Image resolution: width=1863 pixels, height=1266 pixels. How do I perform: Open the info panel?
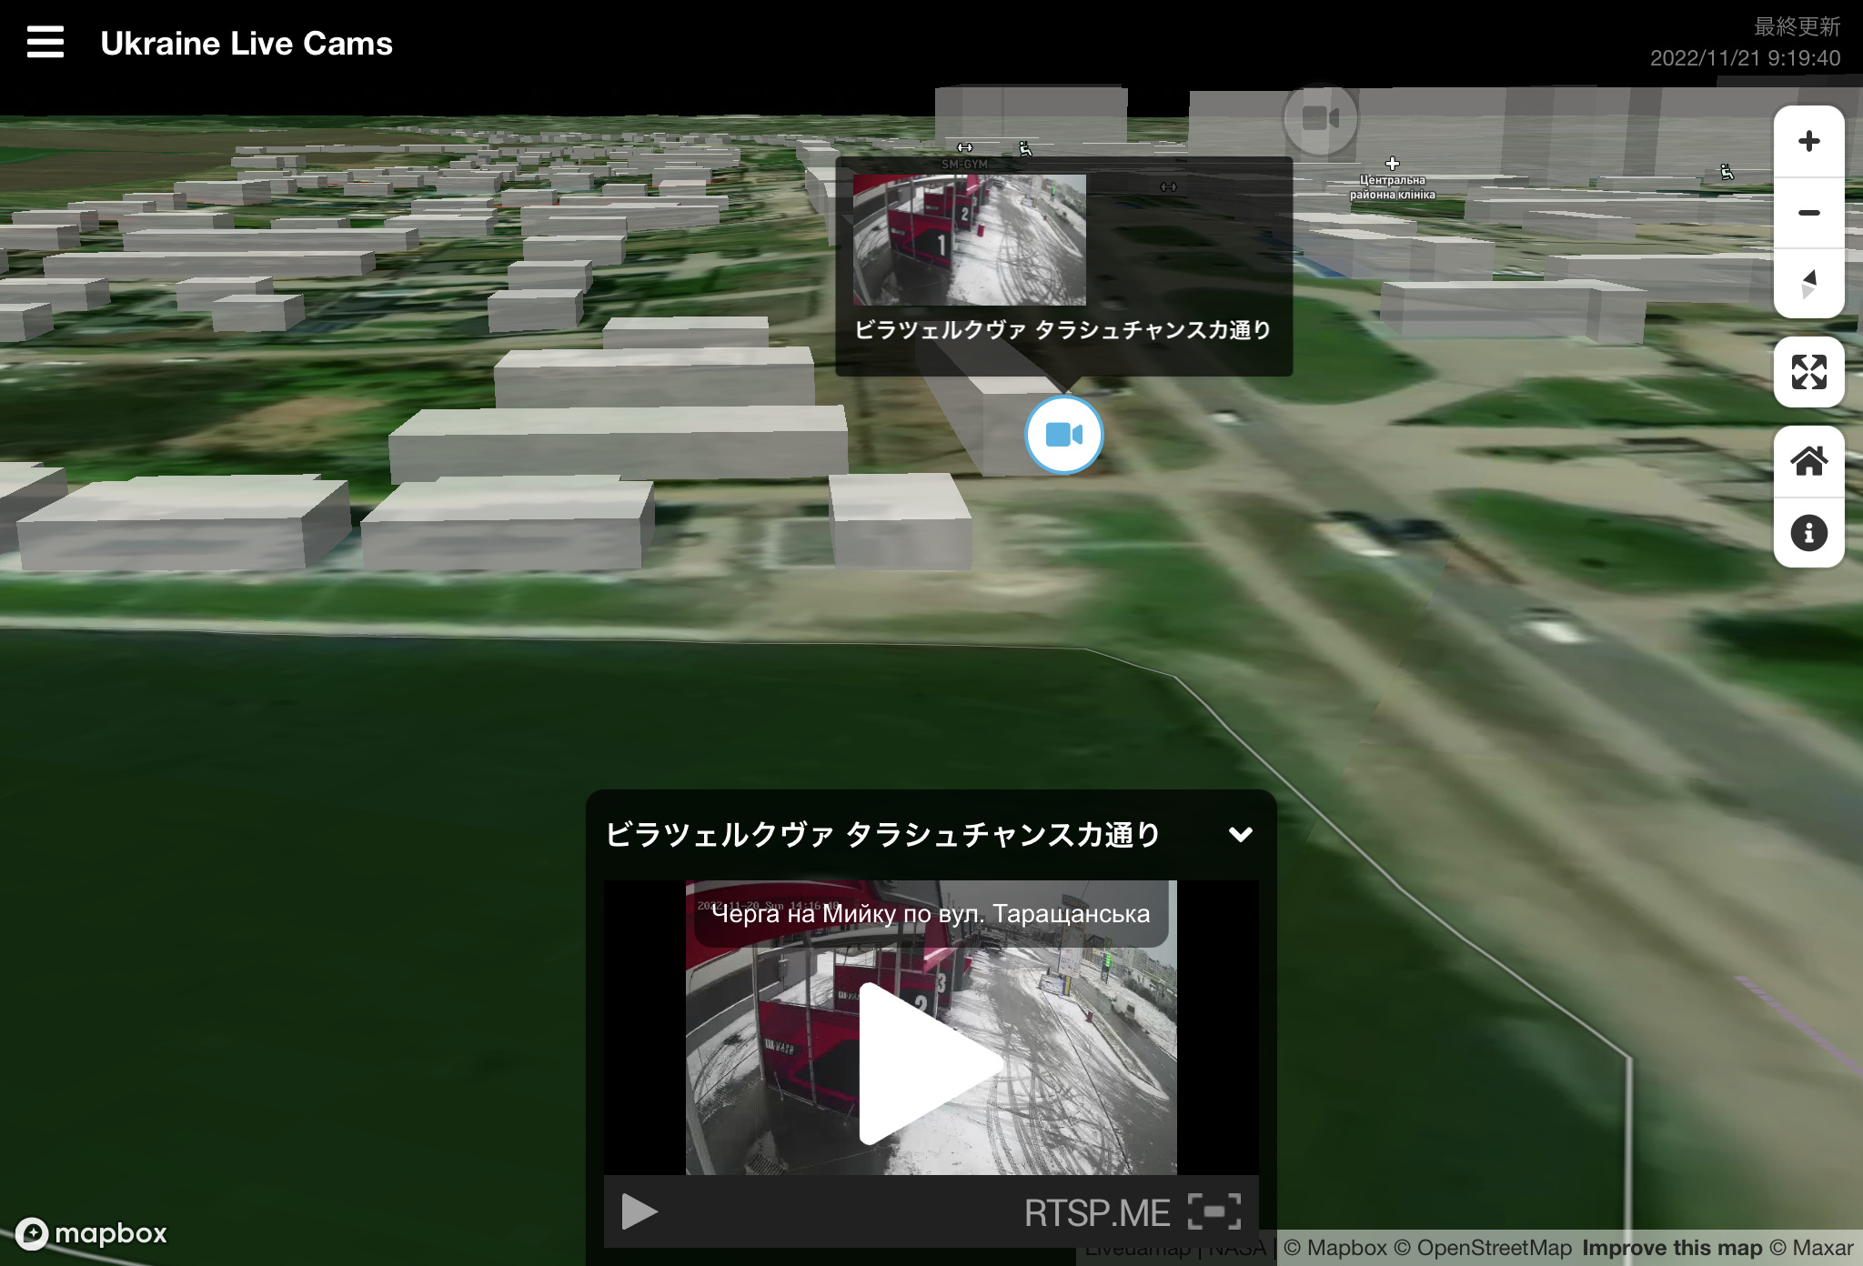click(x=1808, y=533)
